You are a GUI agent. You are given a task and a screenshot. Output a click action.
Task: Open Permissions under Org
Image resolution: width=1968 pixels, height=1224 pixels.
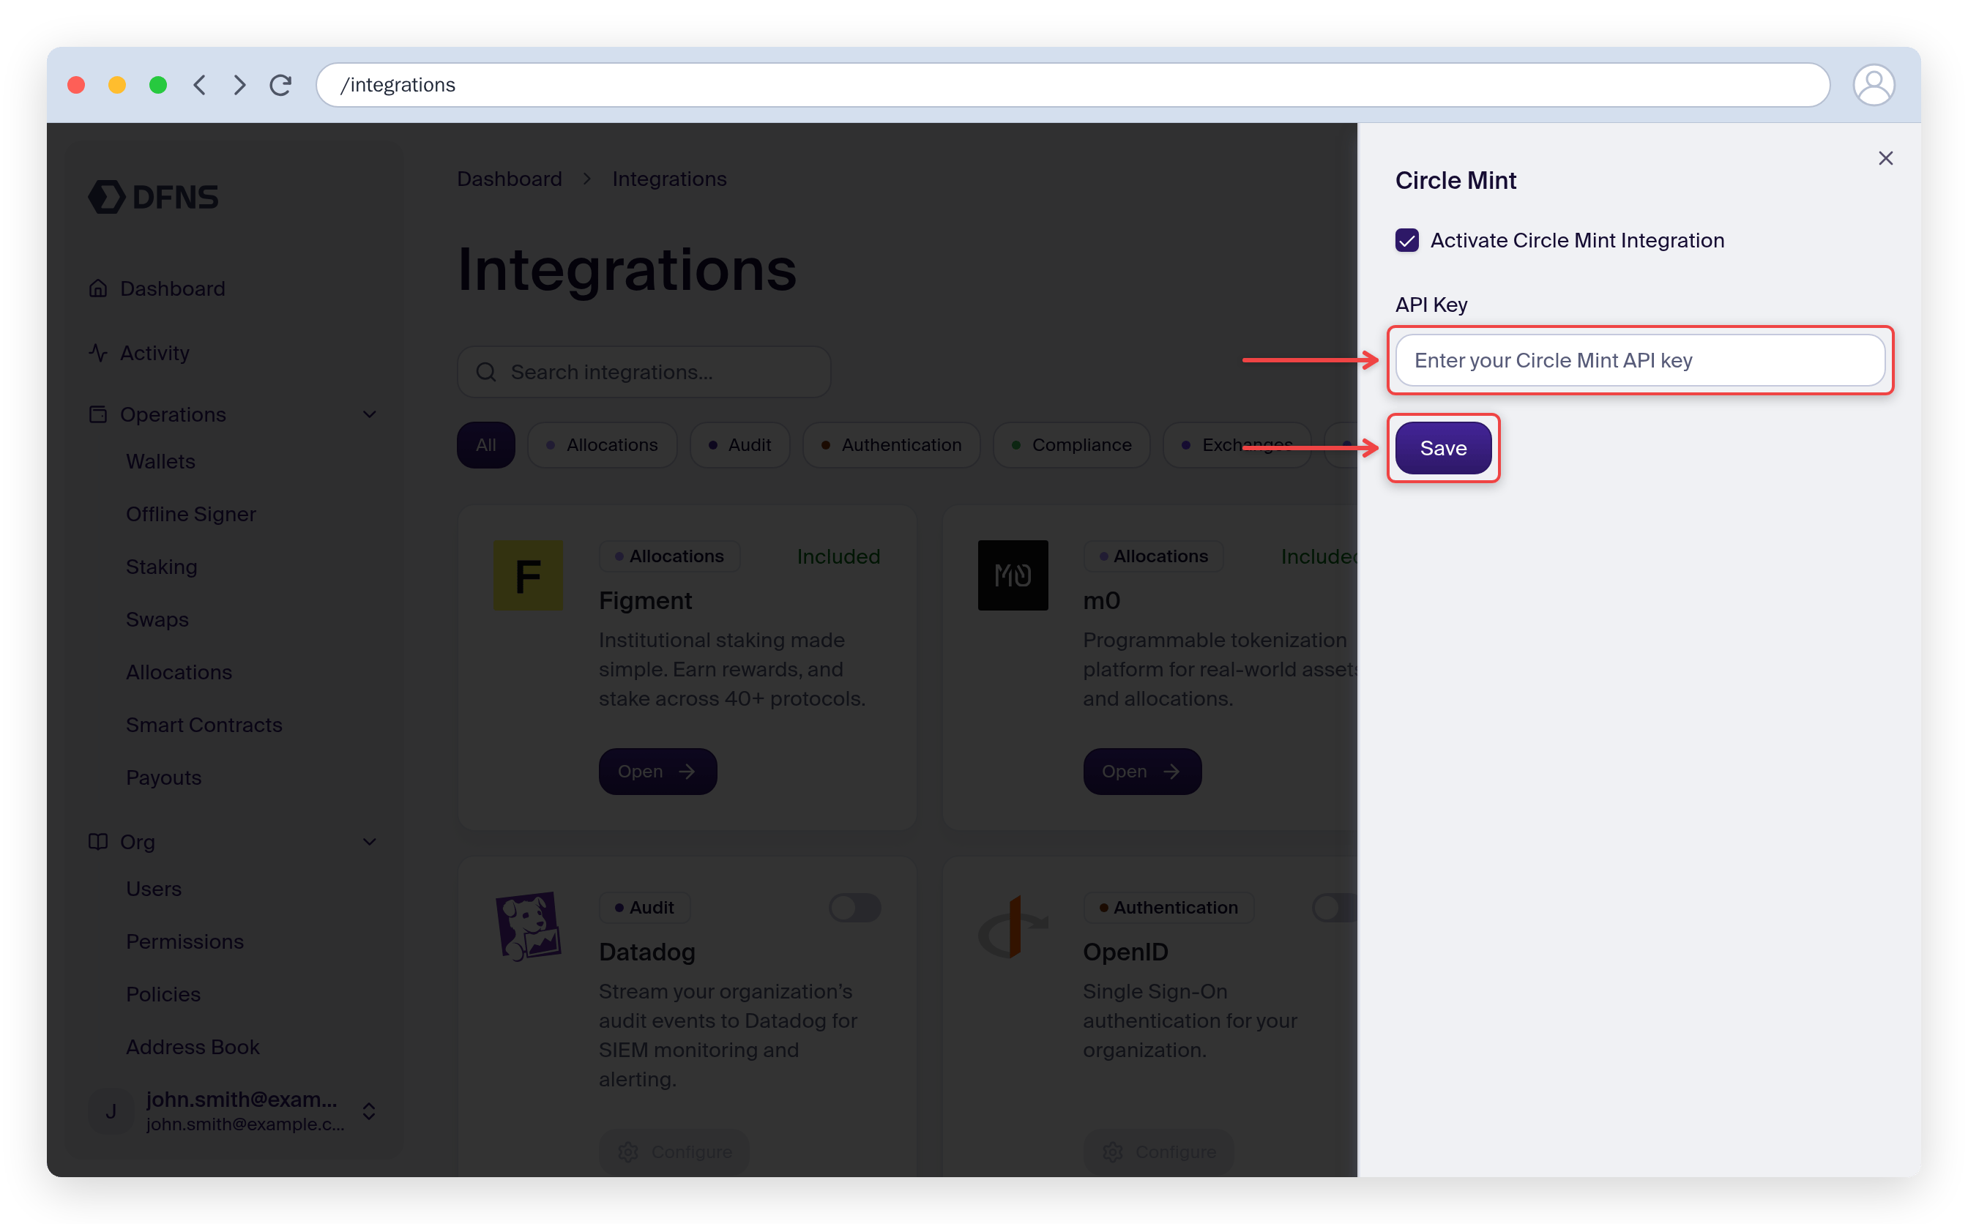pos(184,941)
